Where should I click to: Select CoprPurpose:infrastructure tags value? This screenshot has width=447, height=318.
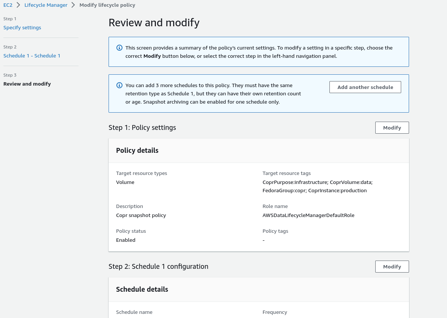click(x=317, y=186)
